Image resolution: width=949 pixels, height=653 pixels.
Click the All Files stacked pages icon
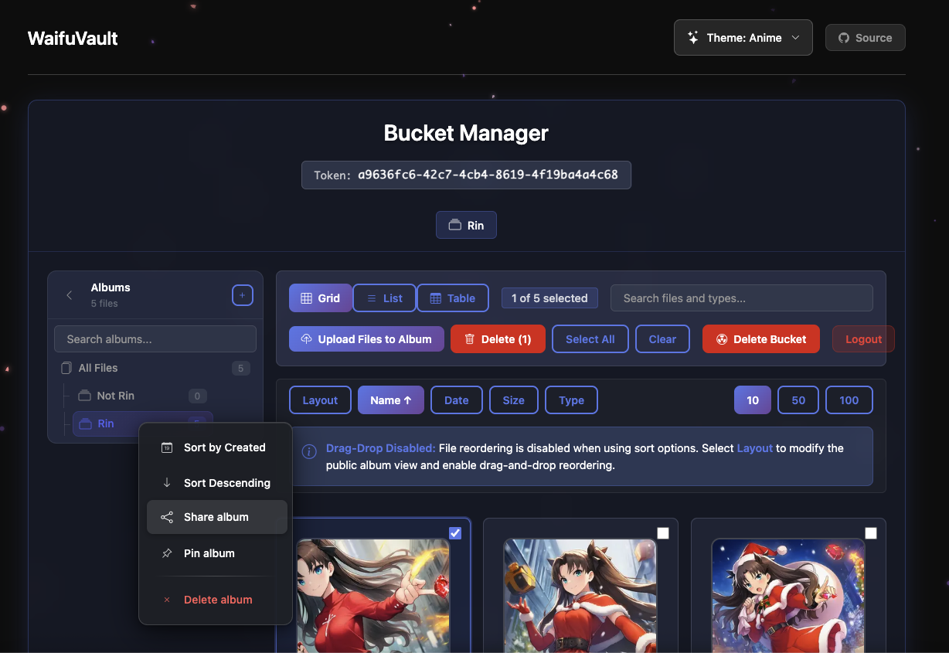[66, 368]
